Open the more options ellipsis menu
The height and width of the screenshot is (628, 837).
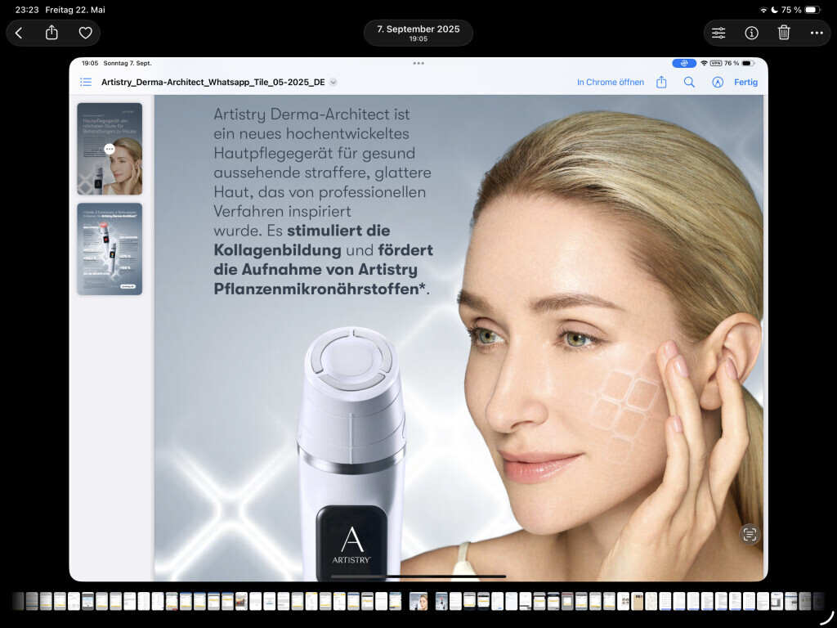(x=817, y=33)
